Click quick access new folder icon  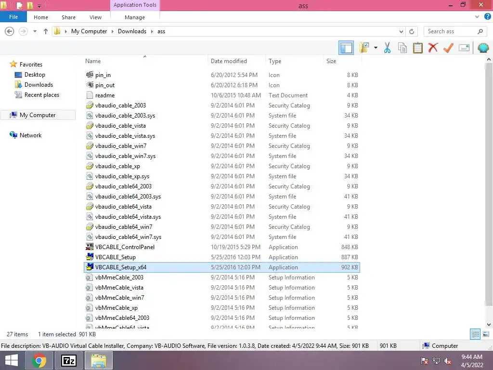click(x=30, y=5)
